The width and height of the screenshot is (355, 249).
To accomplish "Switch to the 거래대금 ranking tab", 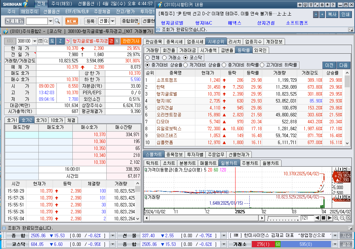I will pyautogui.click(x=188, y=50).
